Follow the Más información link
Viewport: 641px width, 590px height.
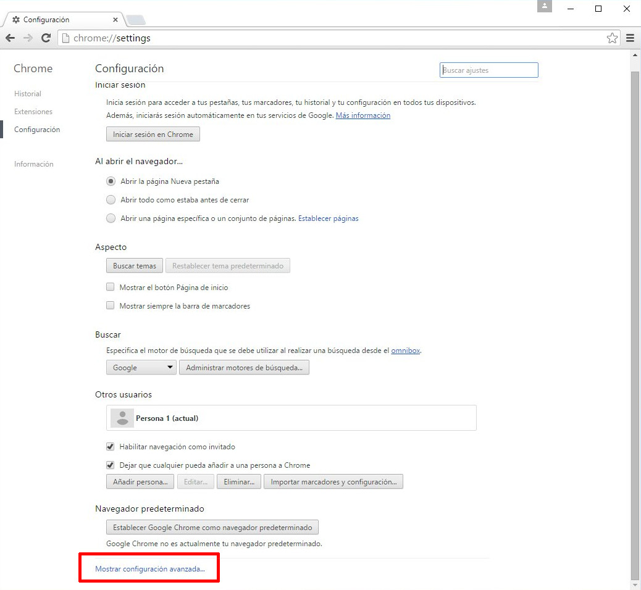[363, 115]
